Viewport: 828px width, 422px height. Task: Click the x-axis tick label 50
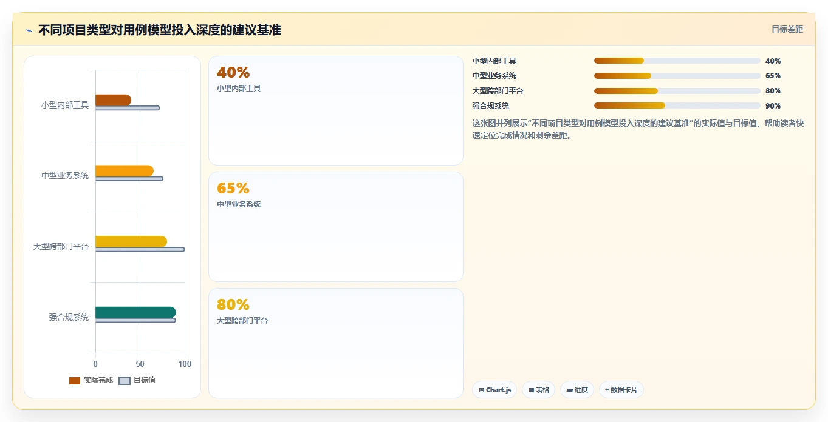[x=140, y=364]
